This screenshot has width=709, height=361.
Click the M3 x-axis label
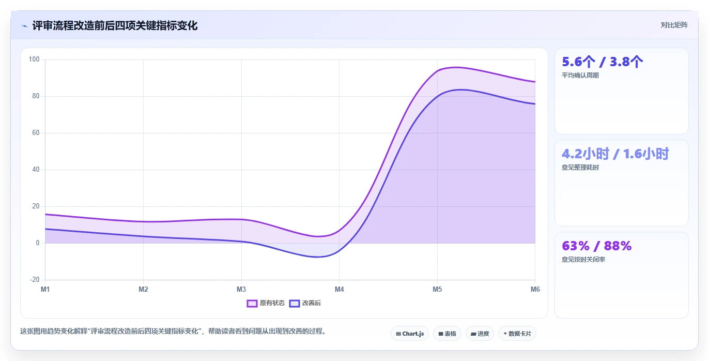click(x=241, y=289)
